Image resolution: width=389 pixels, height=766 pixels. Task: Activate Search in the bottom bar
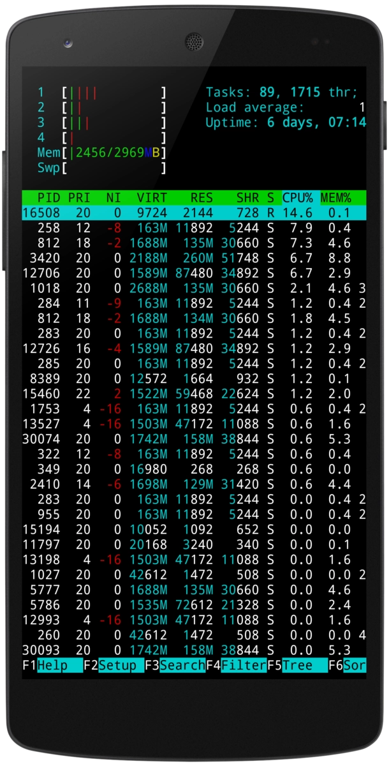(182, 665)
